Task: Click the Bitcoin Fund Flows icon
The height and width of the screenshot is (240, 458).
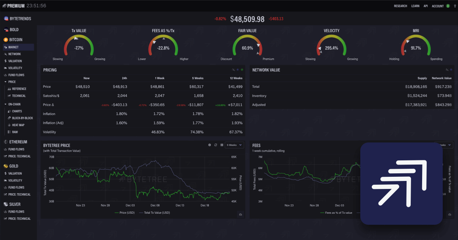Action: tap(5, 75)
